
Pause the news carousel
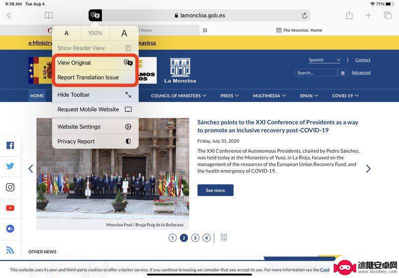click(223, 237)
